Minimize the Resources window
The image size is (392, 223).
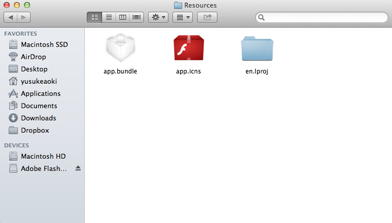coord(17,5)
